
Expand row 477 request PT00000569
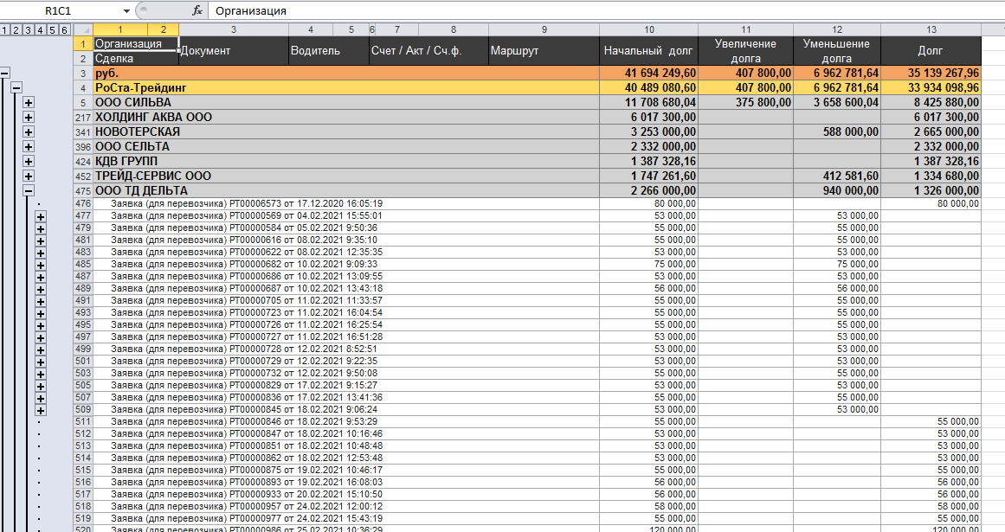click(40, 216)
